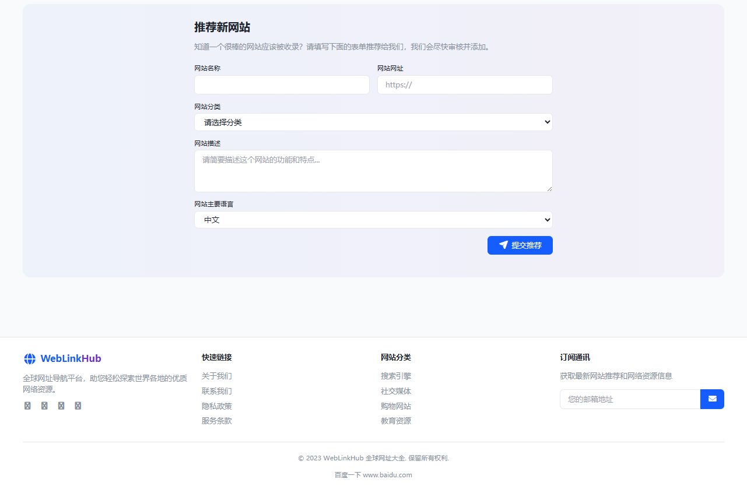Click the second social media icon in footer

pyautogui.click(x=44, y=405)
